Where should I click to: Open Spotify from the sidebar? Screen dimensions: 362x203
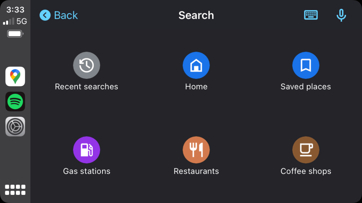[x=15, y=101]
